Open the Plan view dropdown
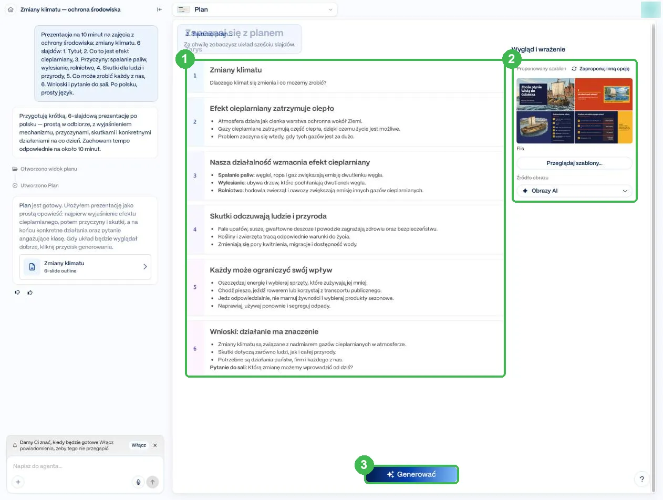663x500 pixels. click(x=255, y=9)
